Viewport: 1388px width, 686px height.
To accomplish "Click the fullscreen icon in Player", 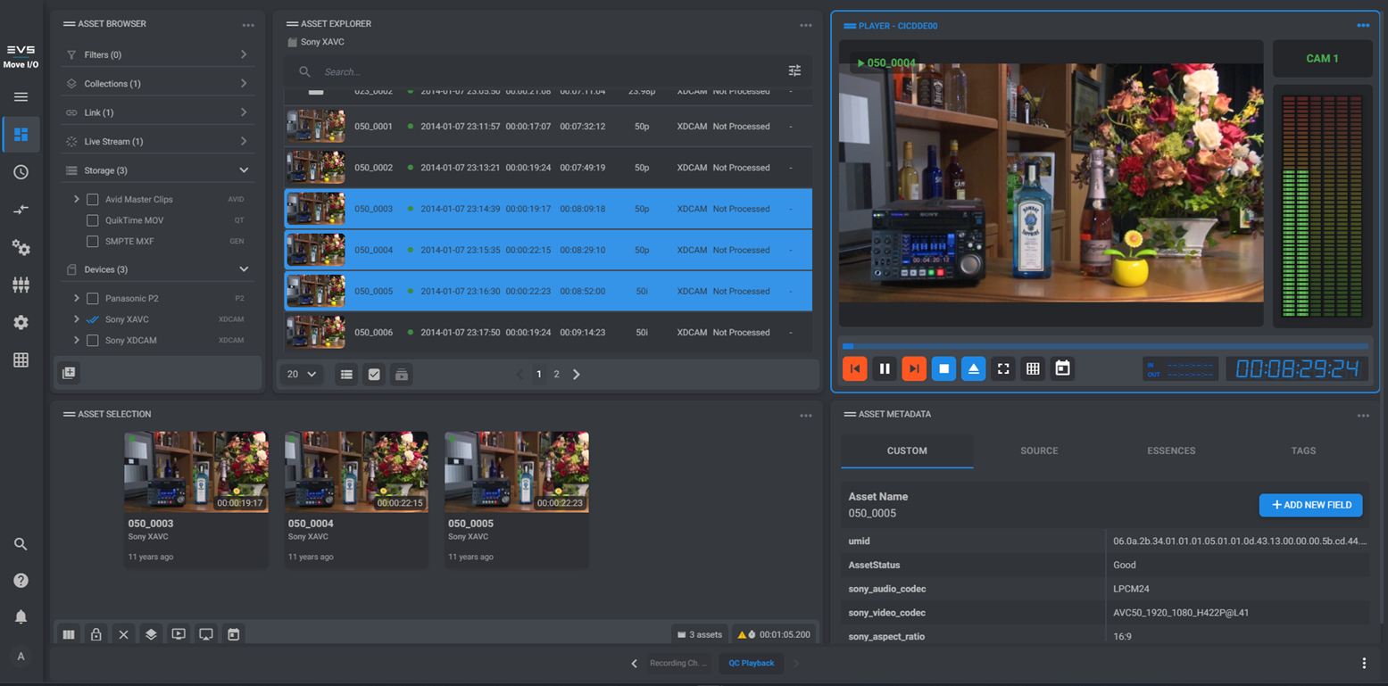I will point(1003,368).
